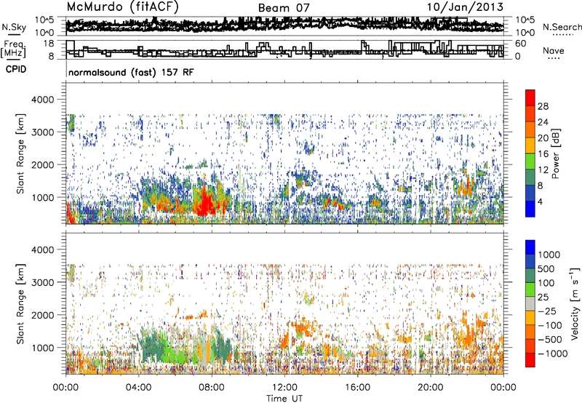This screenshot has height=403, width=582.
Task: Click the 2000 tick on power panel axis
Action: 43,164
